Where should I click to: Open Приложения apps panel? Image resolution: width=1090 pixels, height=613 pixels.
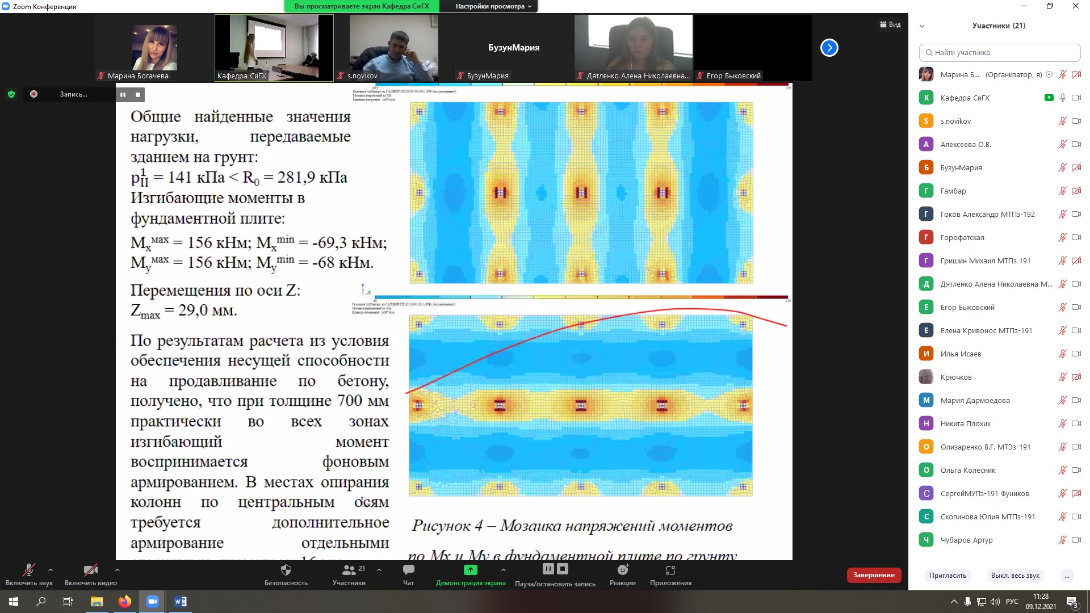pyautogui.click(x=670, y=574)
